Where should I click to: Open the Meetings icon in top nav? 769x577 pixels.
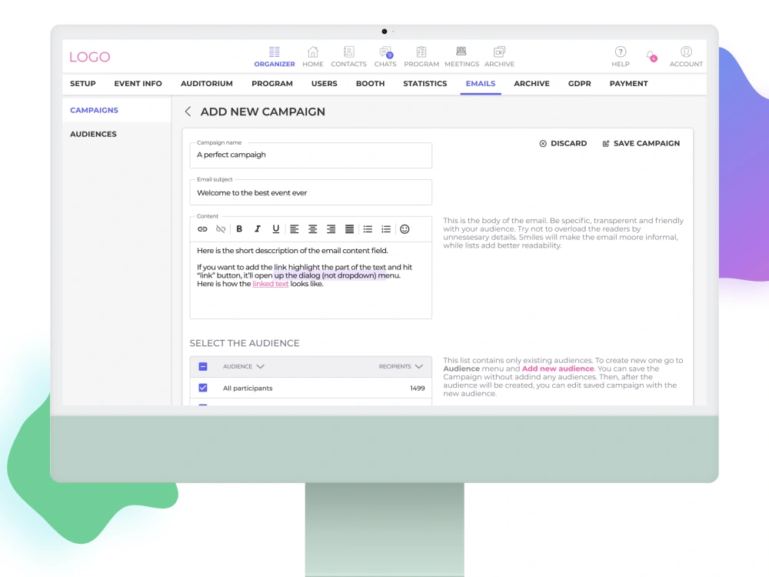pos(461,52)
